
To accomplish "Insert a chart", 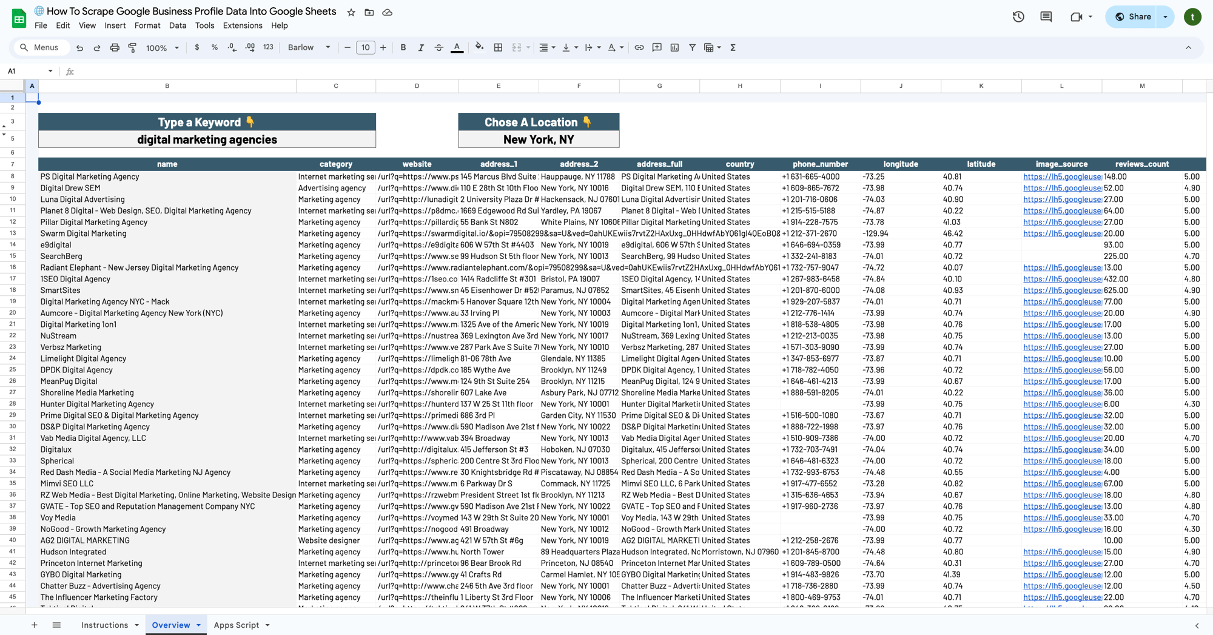I will tap(674, 47).
